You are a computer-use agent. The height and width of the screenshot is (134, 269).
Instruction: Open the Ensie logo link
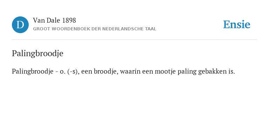236,24
